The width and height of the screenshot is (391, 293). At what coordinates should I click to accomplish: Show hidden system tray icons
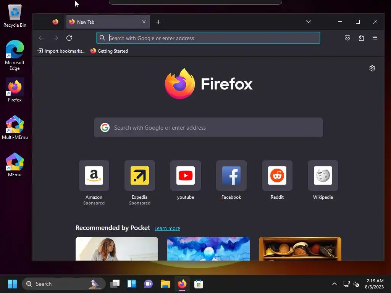tap(334, 284)
